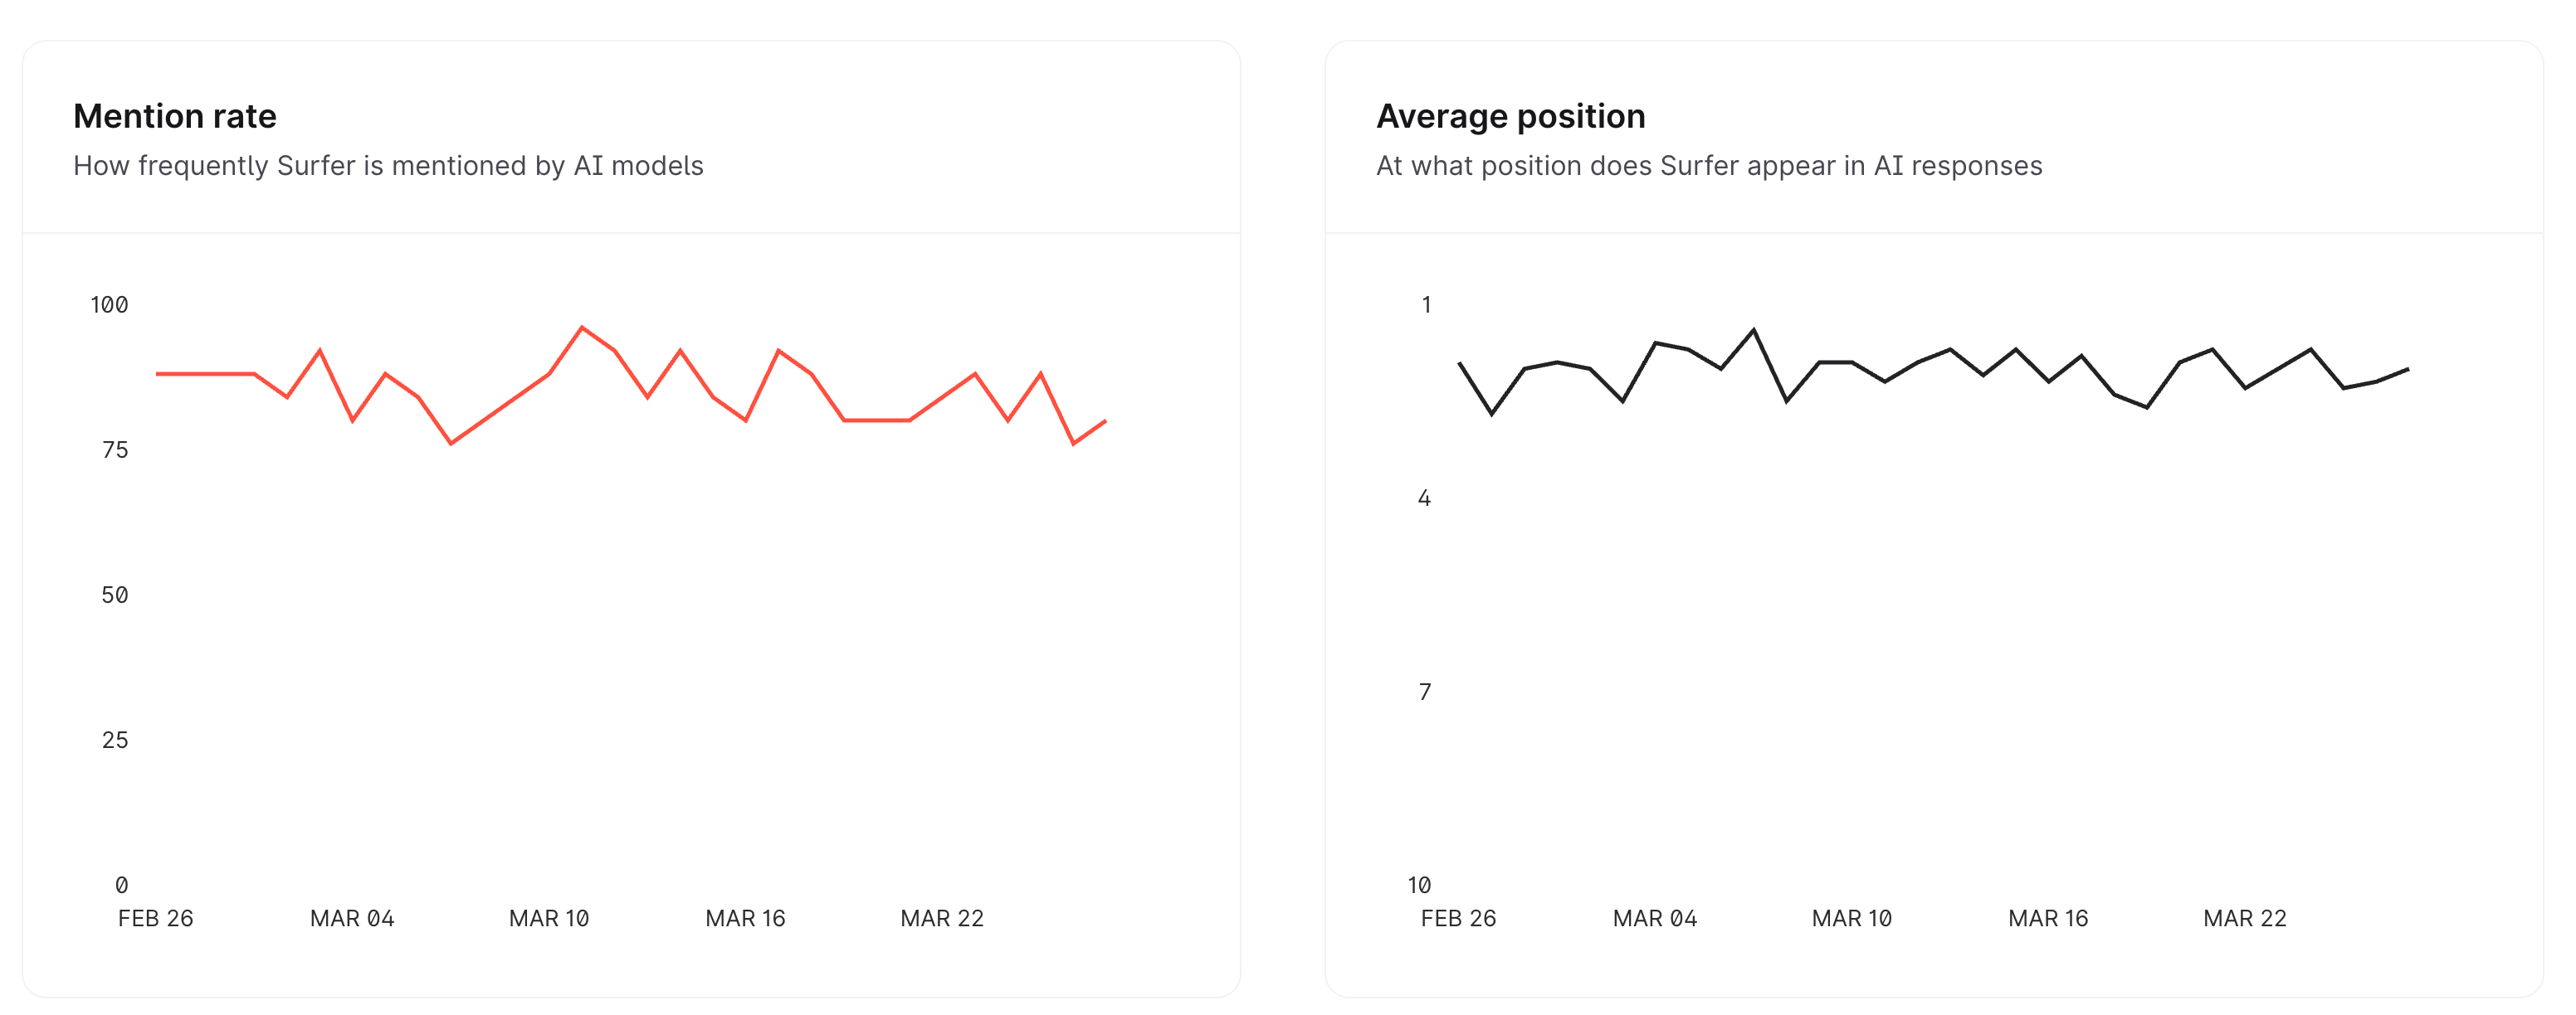The height and width of the screenshot is (1015, 2576).
Task: Select position 7 label on Average position axis
Action: [1424, 692]
